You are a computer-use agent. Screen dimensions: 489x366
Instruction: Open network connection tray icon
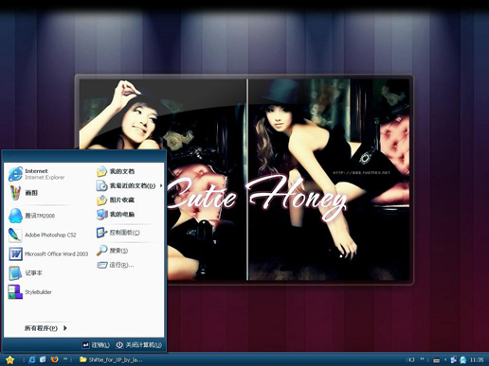coord(454,359)
